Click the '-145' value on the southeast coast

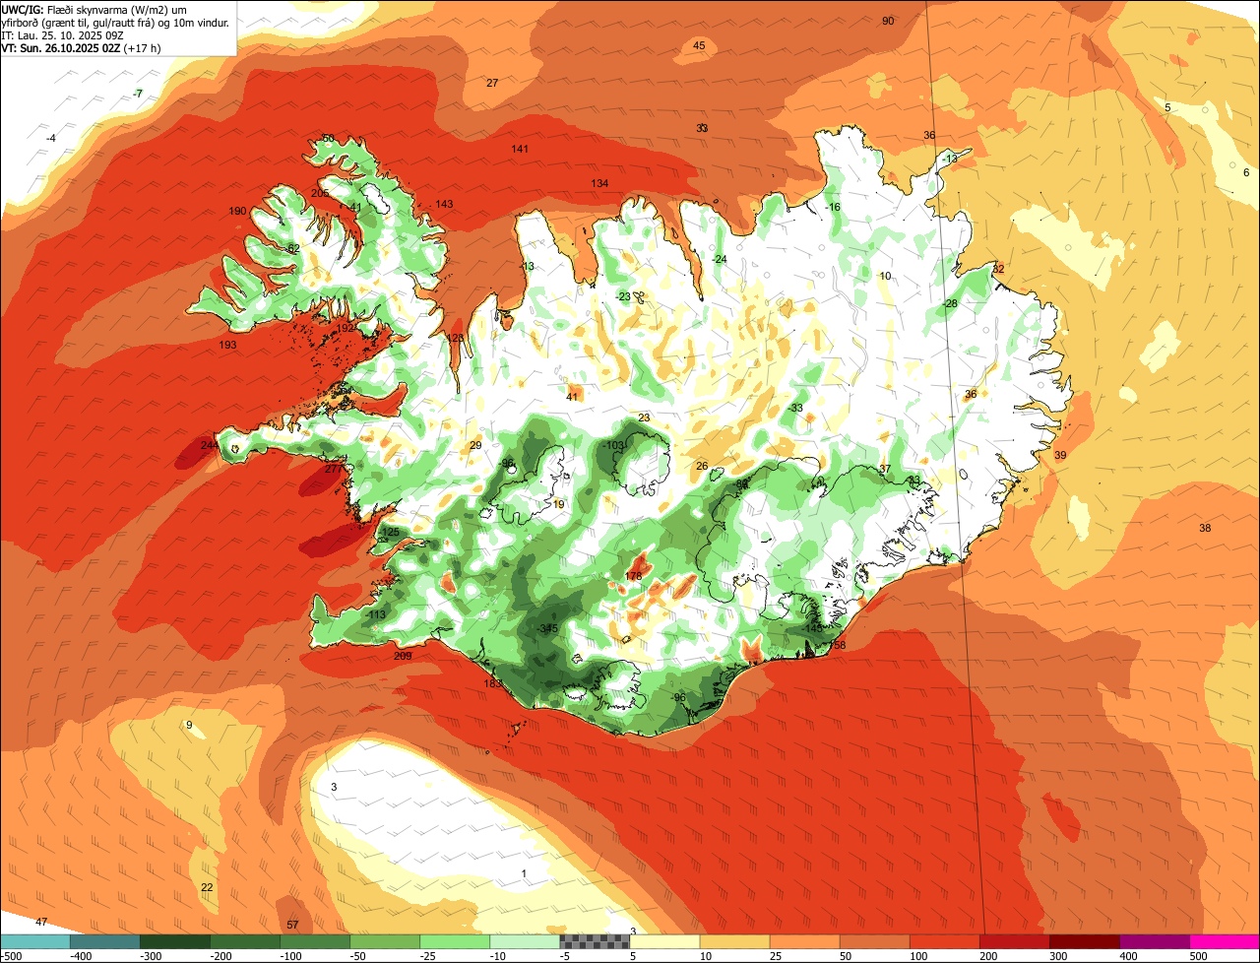pos(812,628)
